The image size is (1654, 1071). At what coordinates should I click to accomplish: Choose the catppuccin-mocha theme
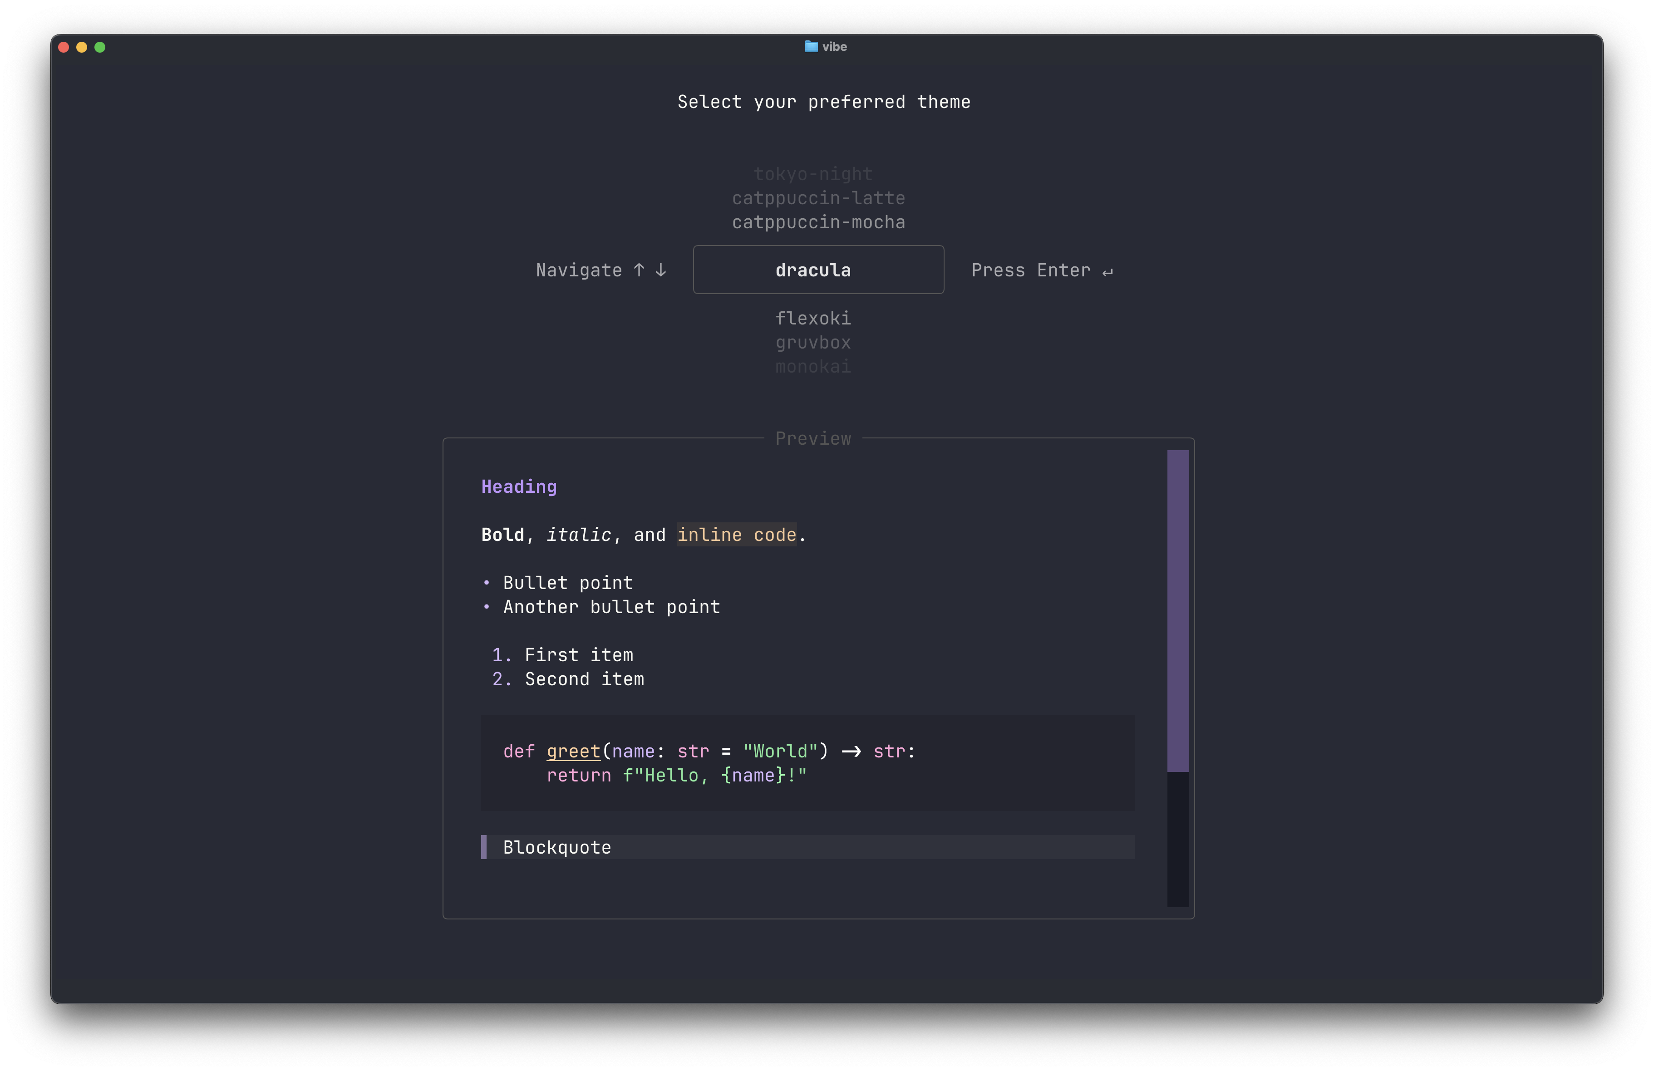(818, 222)
